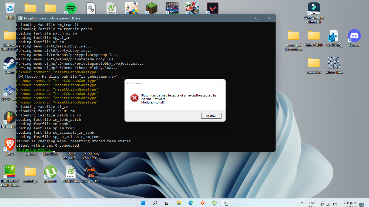Open the Windows Start menu
The image size is (369, 207).
tap(143, 203)
